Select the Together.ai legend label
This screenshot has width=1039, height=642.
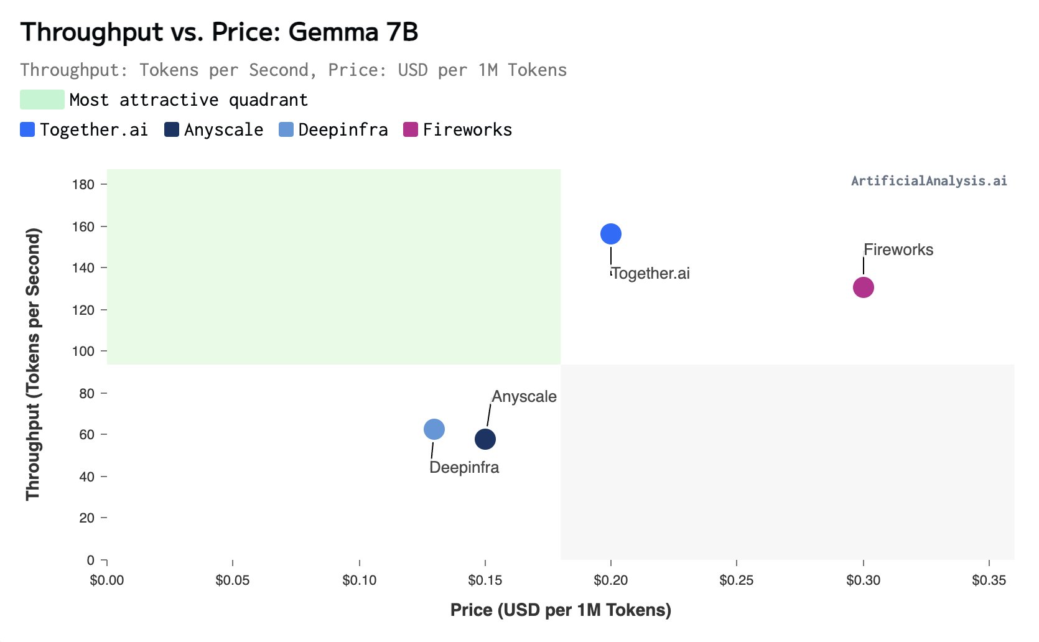(x=94, y=129)
